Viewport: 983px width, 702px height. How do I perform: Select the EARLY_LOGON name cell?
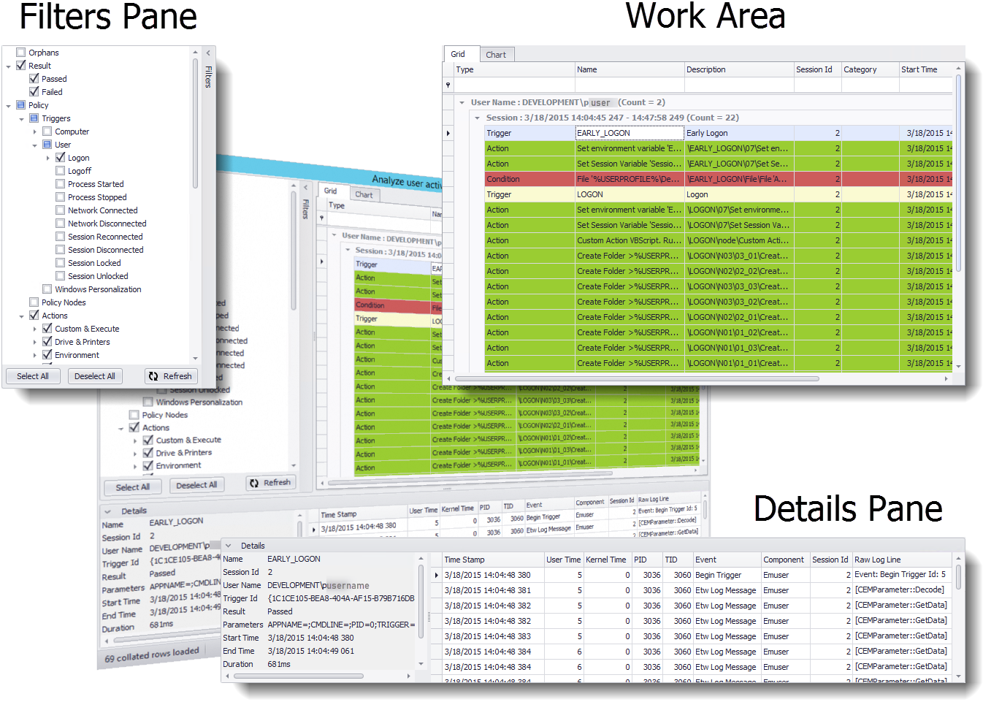[630, 133]
